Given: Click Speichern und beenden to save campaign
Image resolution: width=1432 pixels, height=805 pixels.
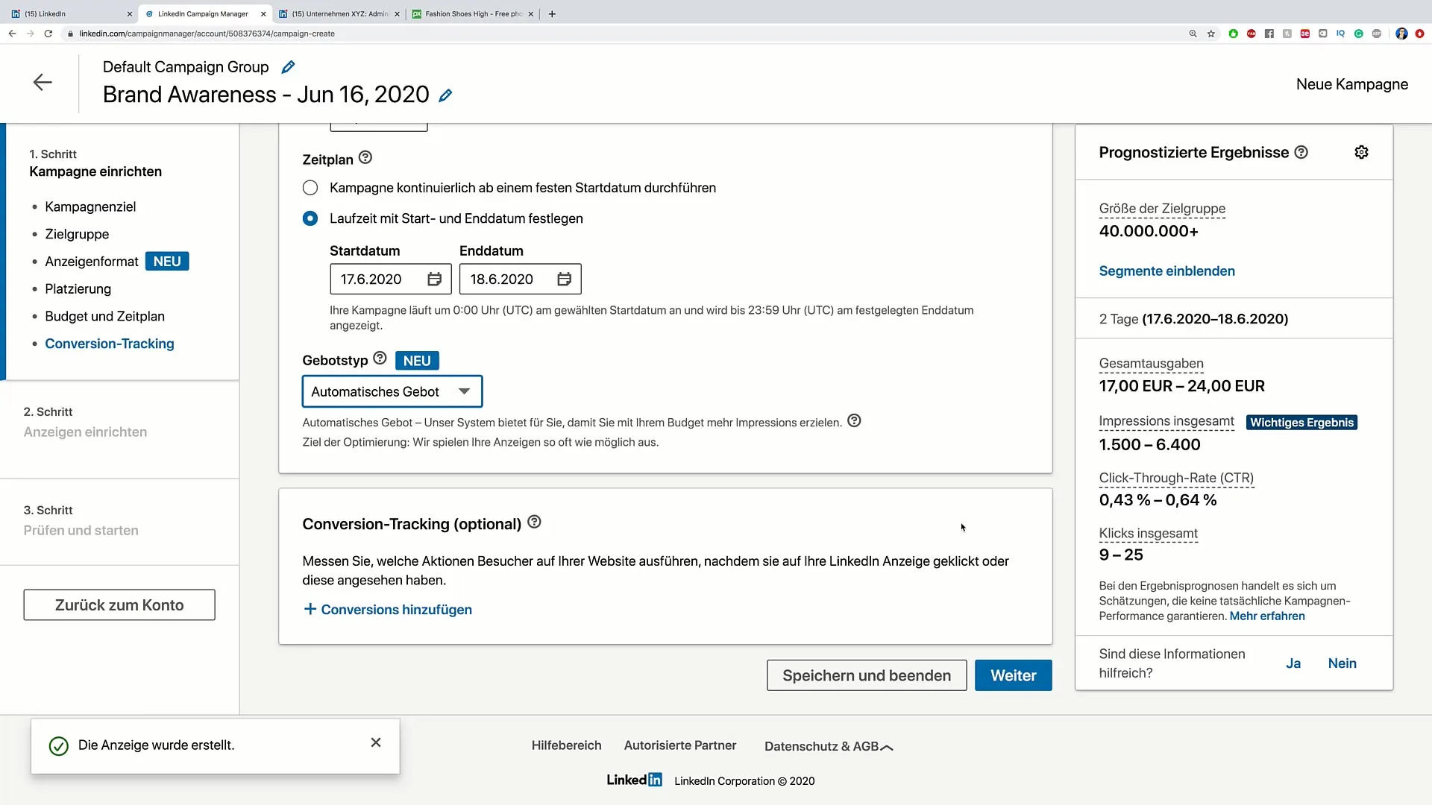Looking at the screenshot, I should coord(867,675).
